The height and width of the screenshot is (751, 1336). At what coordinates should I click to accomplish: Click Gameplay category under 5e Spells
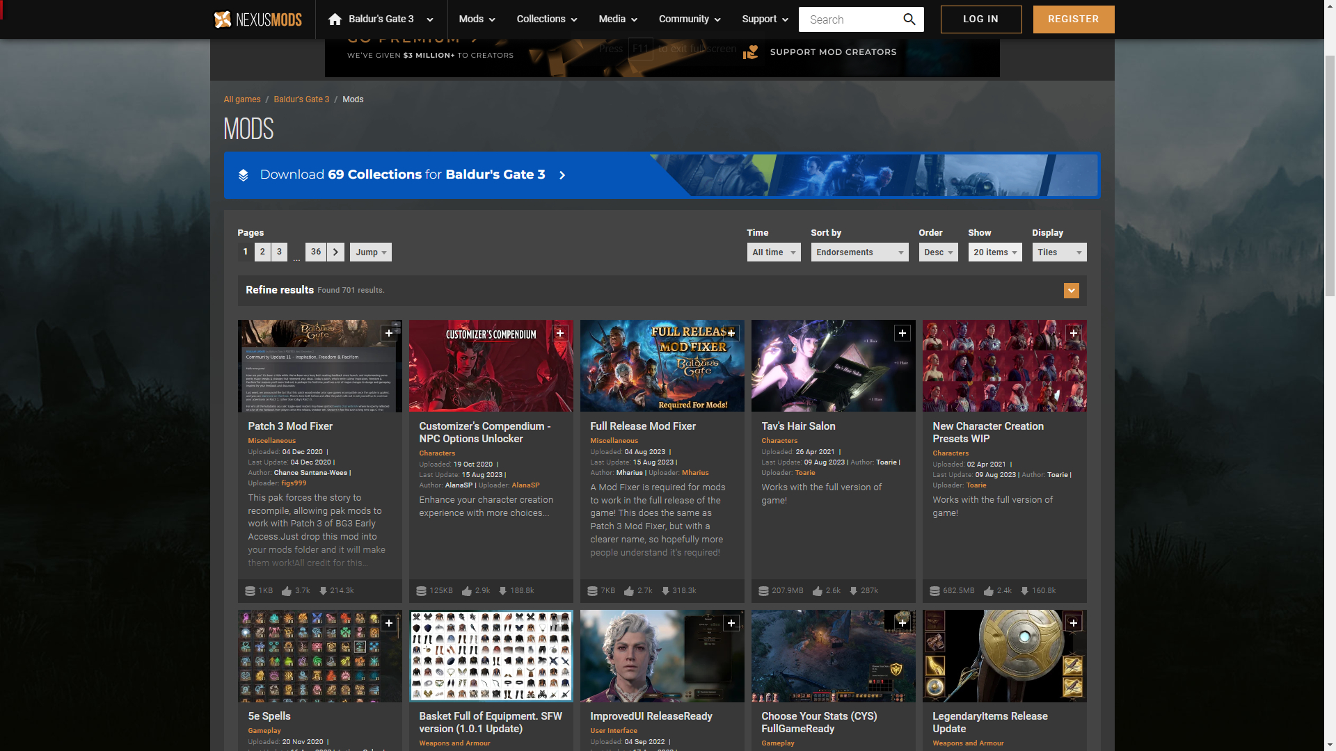coord(264,731)
